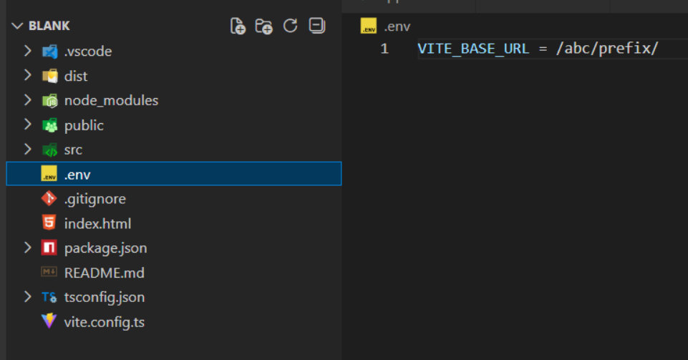Select the .env file in Explorer
Screen dimensions: 688x360
77,174
